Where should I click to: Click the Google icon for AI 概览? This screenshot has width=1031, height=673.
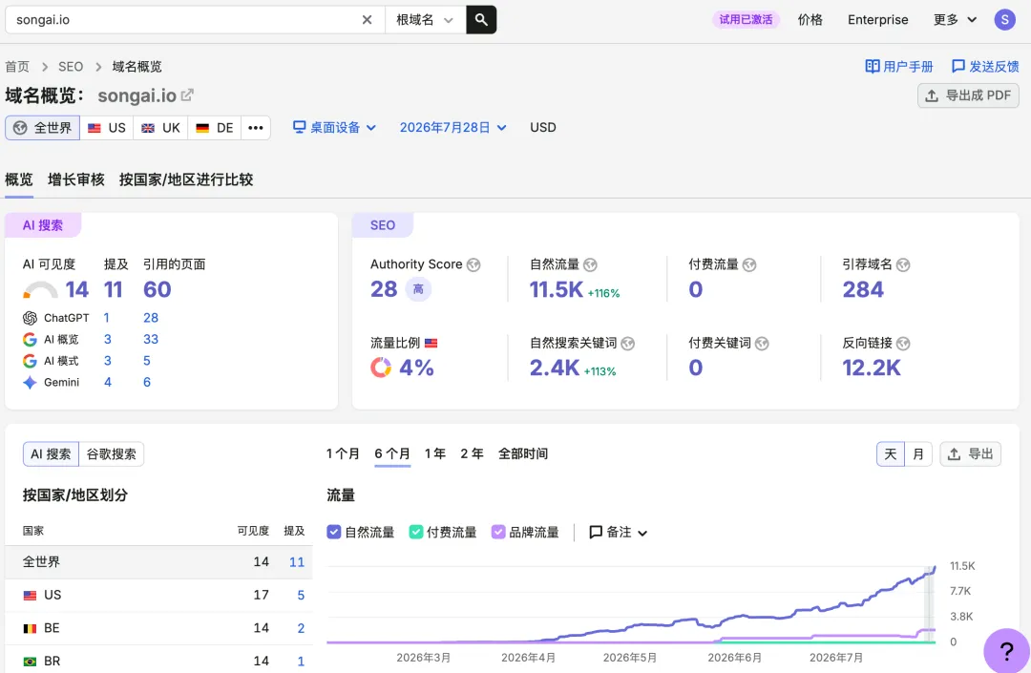click(30, 339)
